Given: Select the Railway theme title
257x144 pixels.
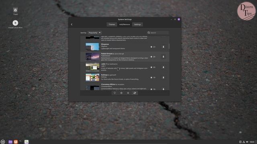Looking at the screenshot, I should click(104, 75).
